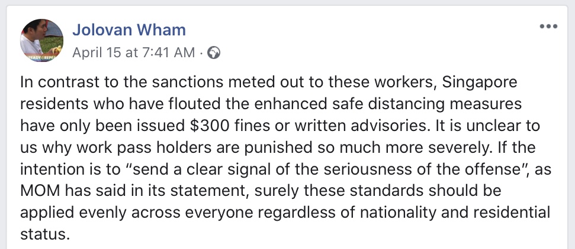Open Jolovan Wham's profile picture
575x249 pixels.
41,40
